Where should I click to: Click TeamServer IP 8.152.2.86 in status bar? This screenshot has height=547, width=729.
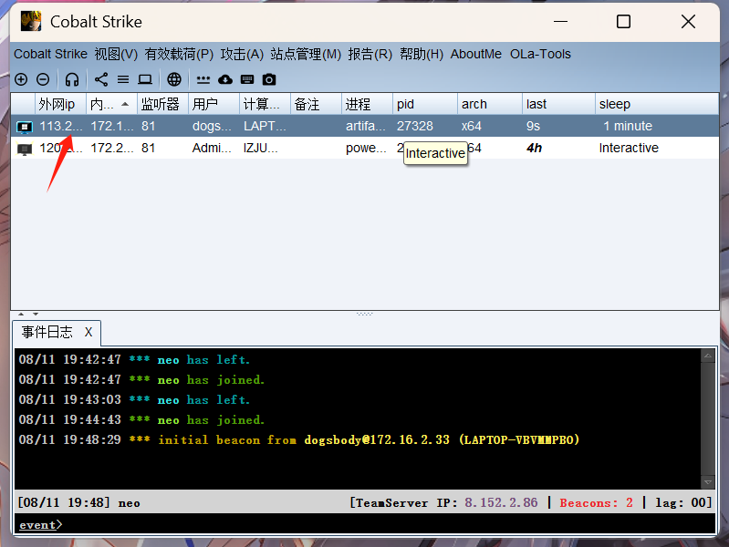click(x=501, y=502)
